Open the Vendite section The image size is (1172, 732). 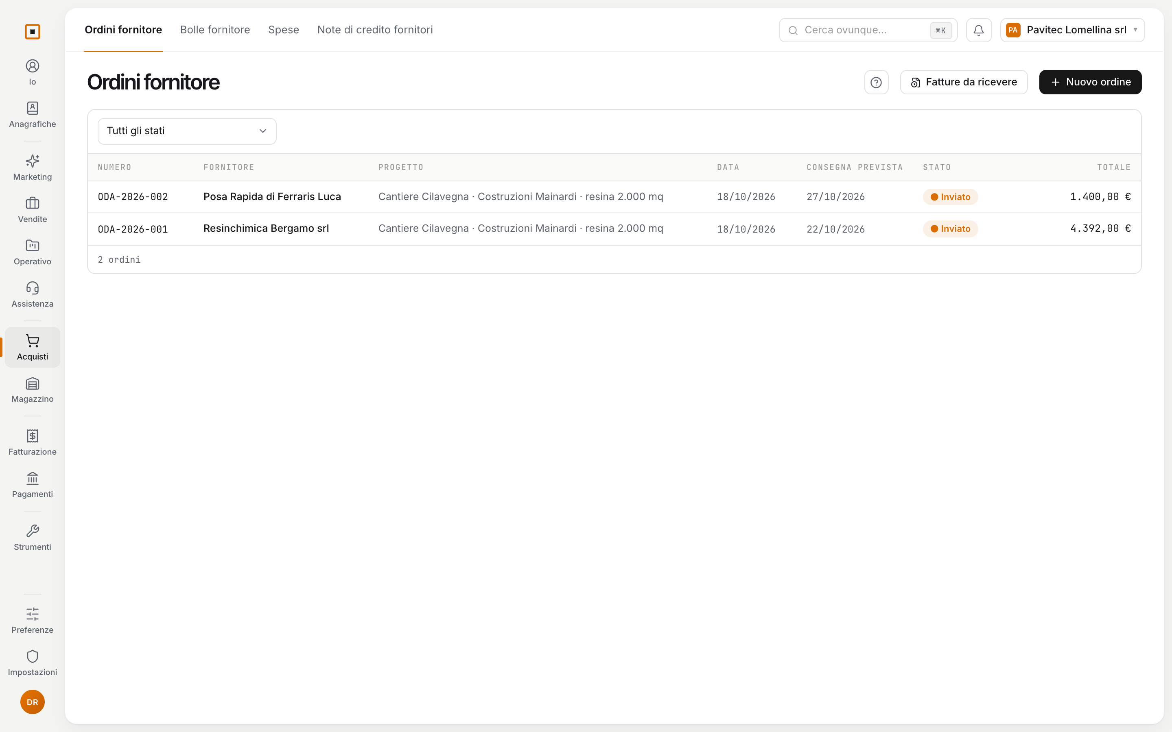[x=33, y=210]
